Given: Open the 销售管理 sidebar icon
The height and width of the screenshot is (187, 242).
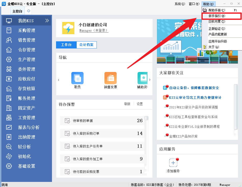Looking at the screenshot, I should 9,40.
